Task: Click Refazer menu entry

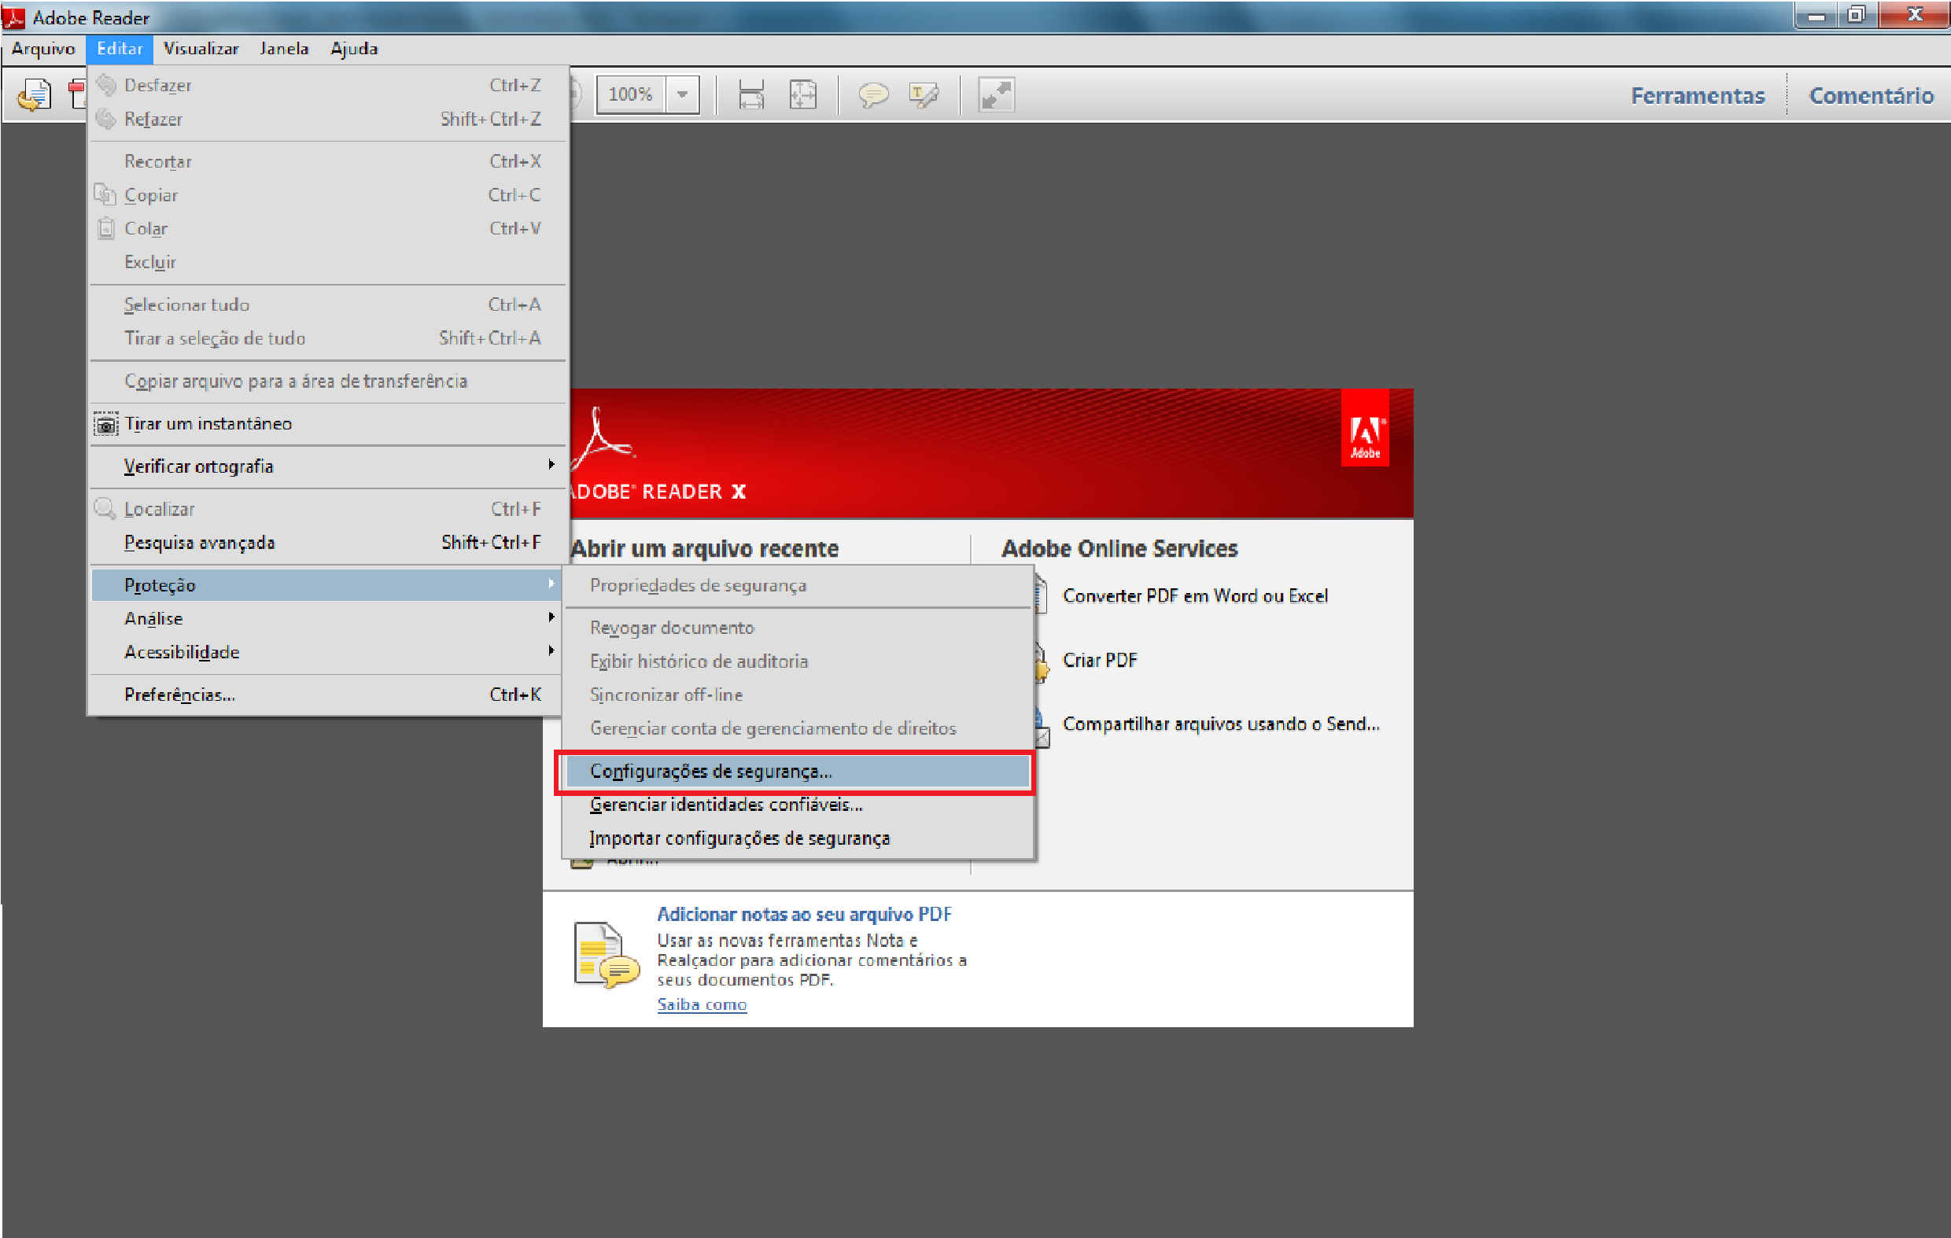Action: 328,119
